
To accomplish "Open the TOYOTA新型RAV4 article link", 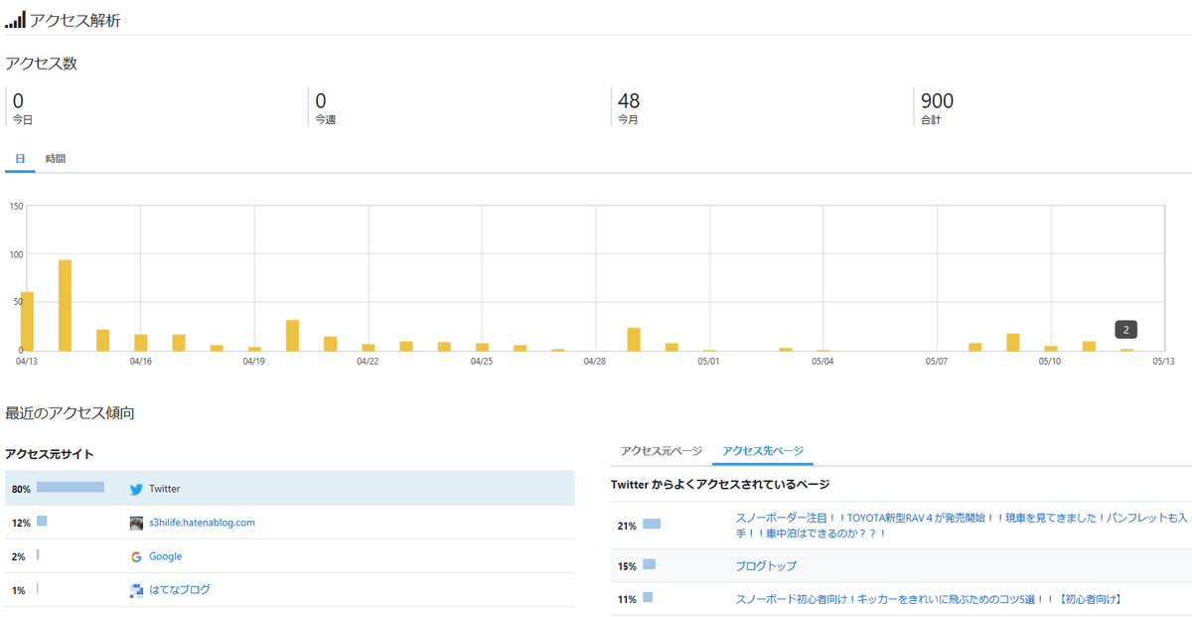I will click(x=962, y=526).
